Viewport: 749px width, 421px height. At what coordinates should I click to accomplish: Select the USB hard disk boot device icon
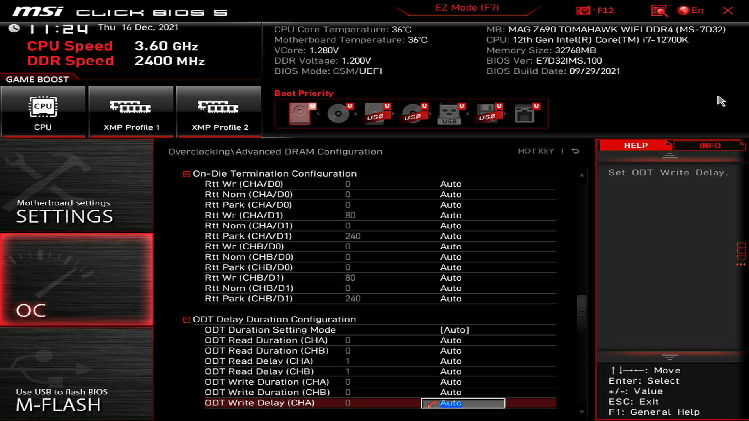[x=376, y=113]
